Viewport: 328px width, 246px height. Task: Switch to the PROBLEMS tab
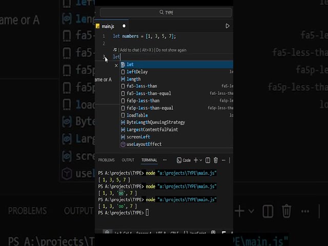point(106,160)
